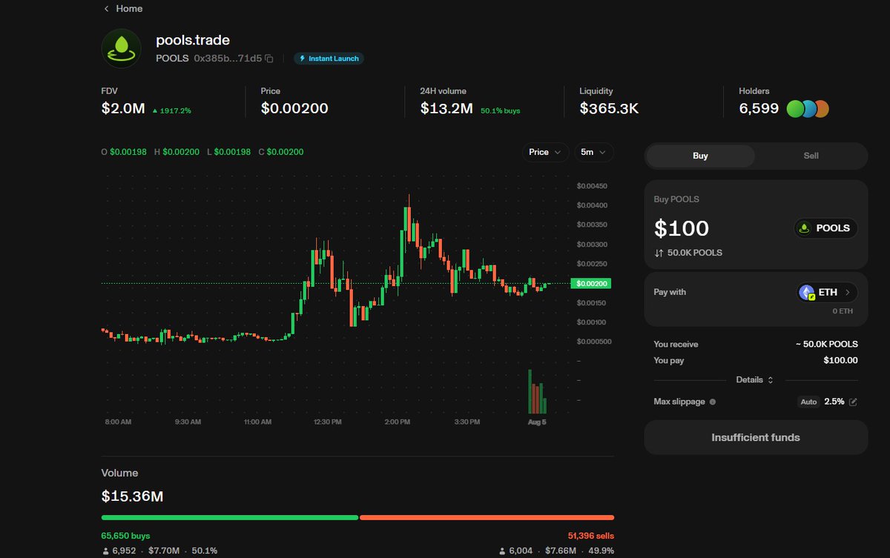Click the Insufficient funds button
Screen dimensions: 890x558
point(756,437)
